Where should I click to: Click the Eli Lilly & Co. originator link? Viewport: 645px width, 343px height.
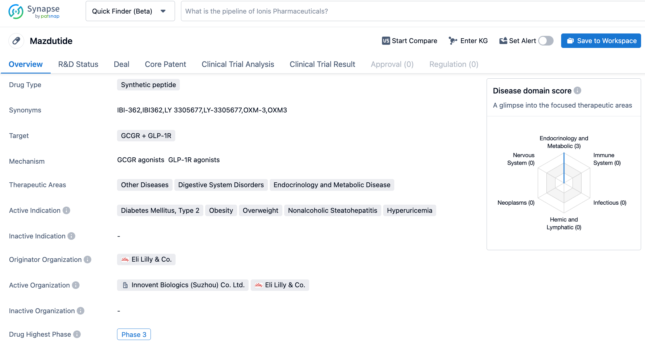(x=145, y=259)
